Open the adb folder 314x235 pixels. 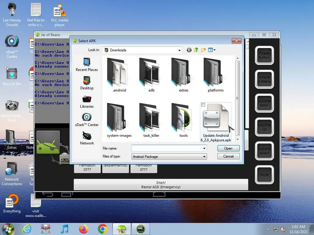tap(151, 75)
